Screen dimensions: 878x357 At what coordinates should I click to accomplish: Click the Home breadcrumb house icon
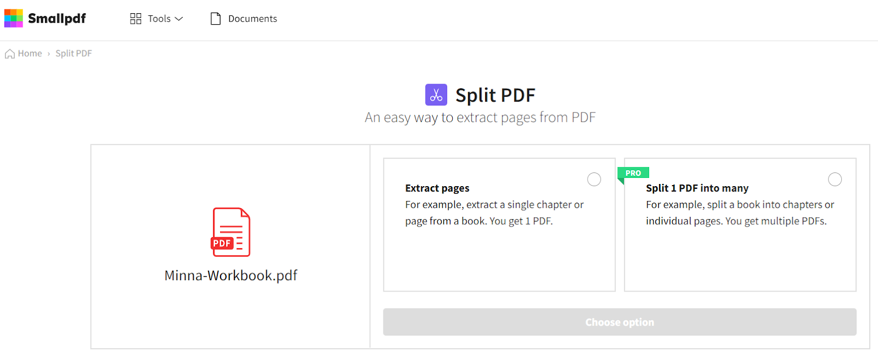point(10,54)
